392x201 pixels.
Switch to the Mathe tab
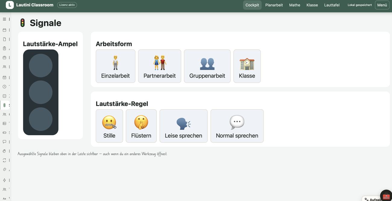(x=295, y=5)
